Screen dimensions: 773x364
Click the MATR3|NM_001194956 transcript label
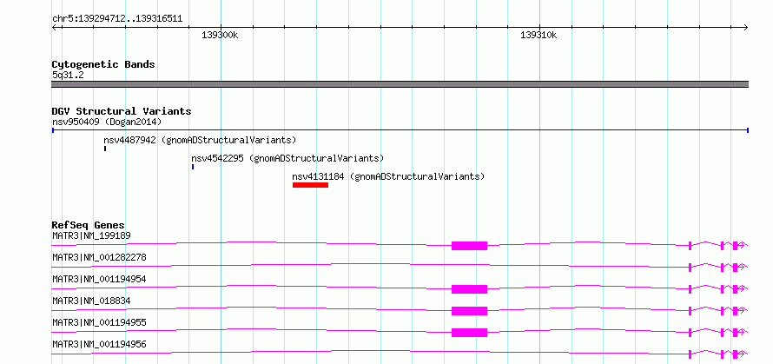click(99, 344)
